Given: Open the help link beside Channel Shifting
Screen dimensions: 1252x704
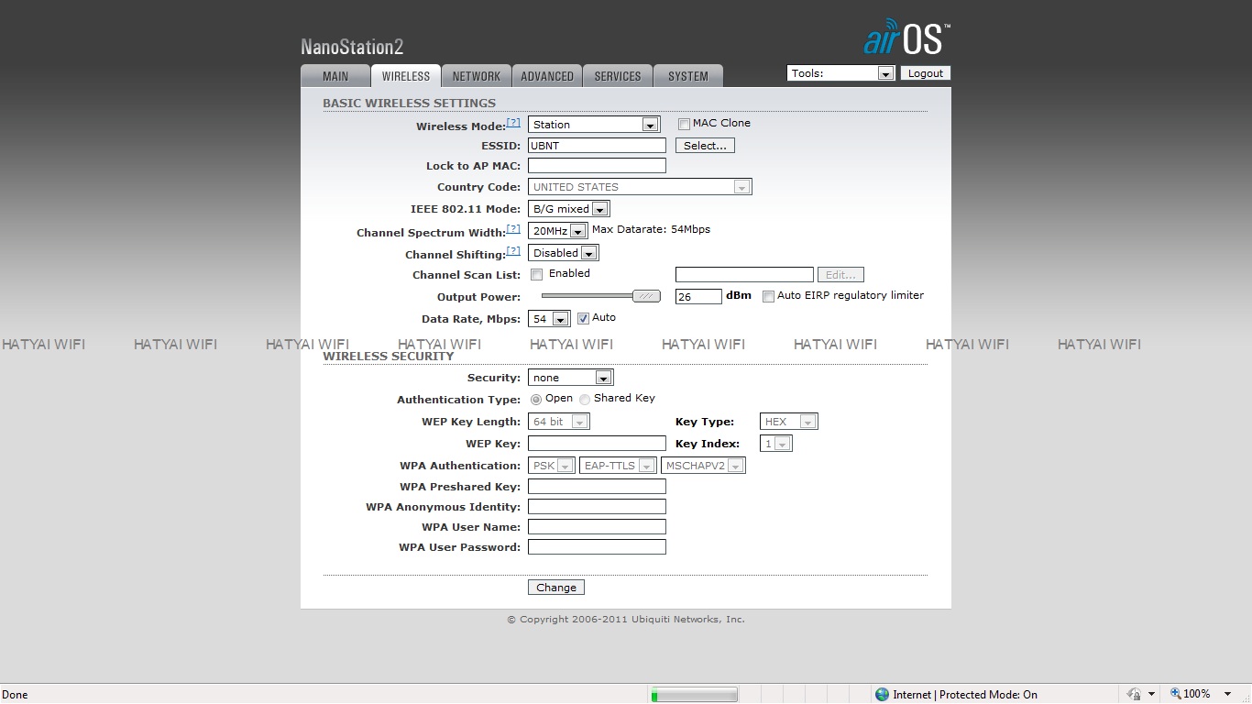Looking at the screenshot, I should [x=513, y=251].
